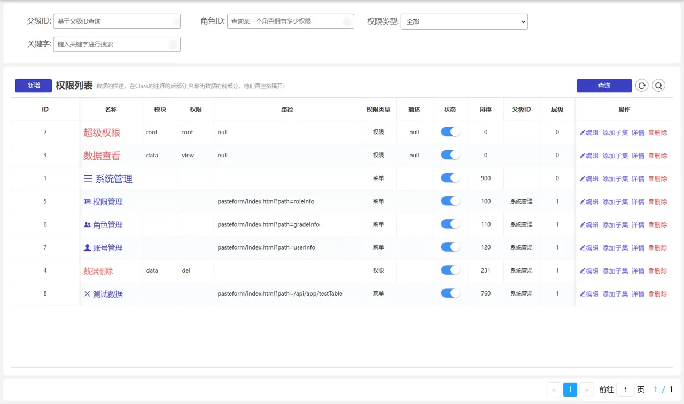Click path cell pasteform/index.html?path=/api/app/testTable
684x404 pixels.
coord(280,293)
